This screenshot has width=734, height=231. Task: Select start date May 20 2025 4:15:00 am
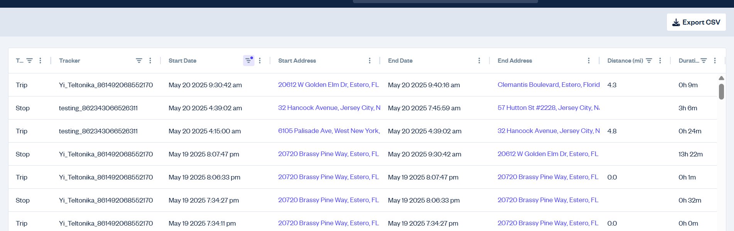[x=204, y=131]
